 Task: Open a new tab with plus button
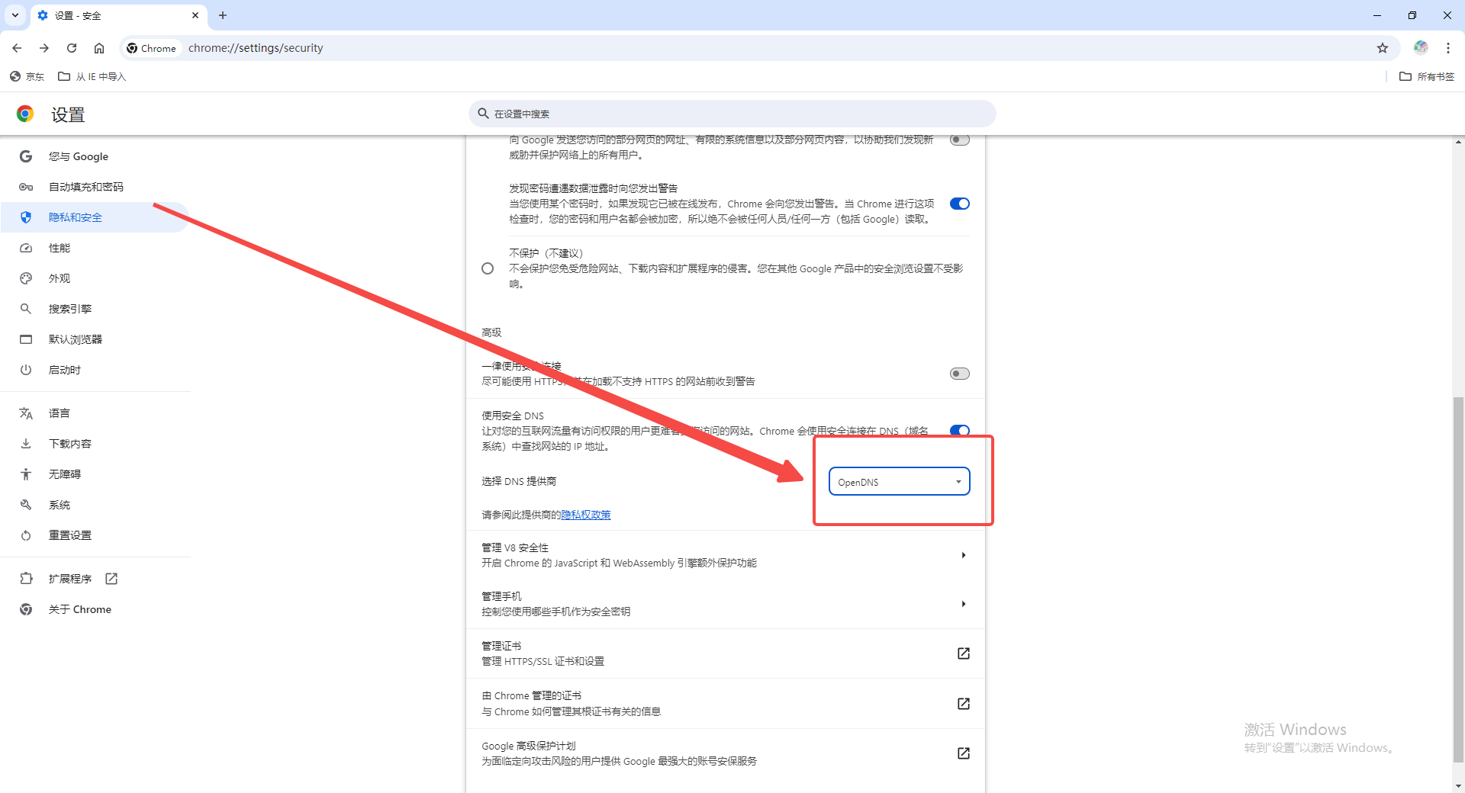(223, 15)
